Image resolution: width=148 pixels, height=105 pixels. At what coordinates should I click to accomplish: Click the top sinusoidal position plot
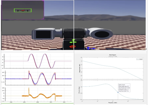[x=38, y=61]
